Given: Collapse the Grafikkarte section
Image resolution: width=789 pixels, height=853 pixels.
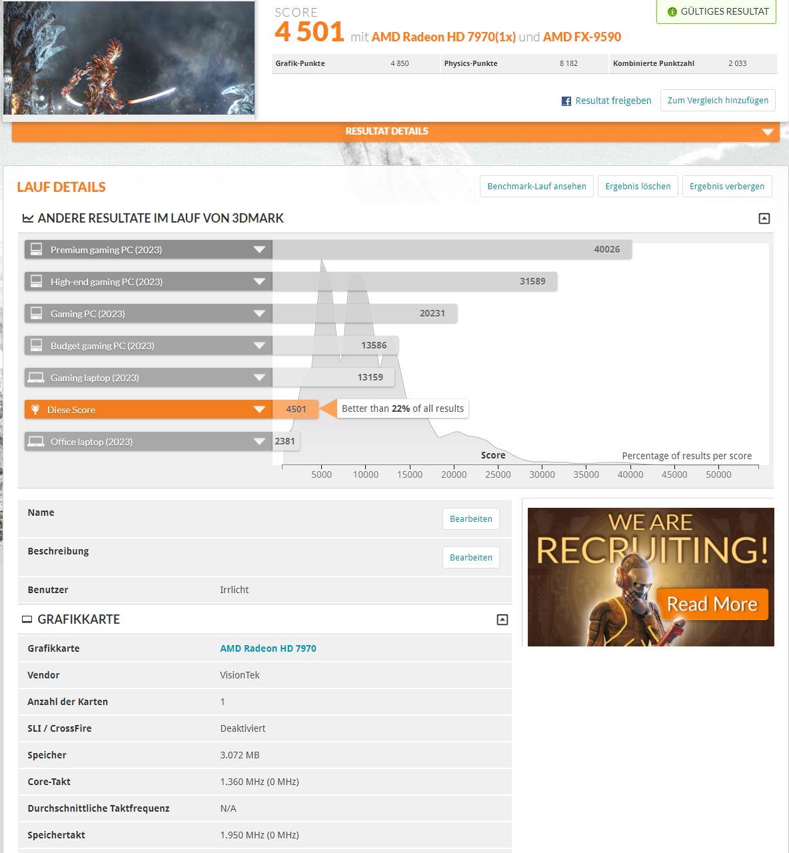Looking at the screenshot, I should click(502, 620).
